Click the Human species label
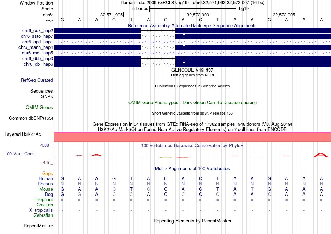This screenshot has height=234, width=331. 46,178
